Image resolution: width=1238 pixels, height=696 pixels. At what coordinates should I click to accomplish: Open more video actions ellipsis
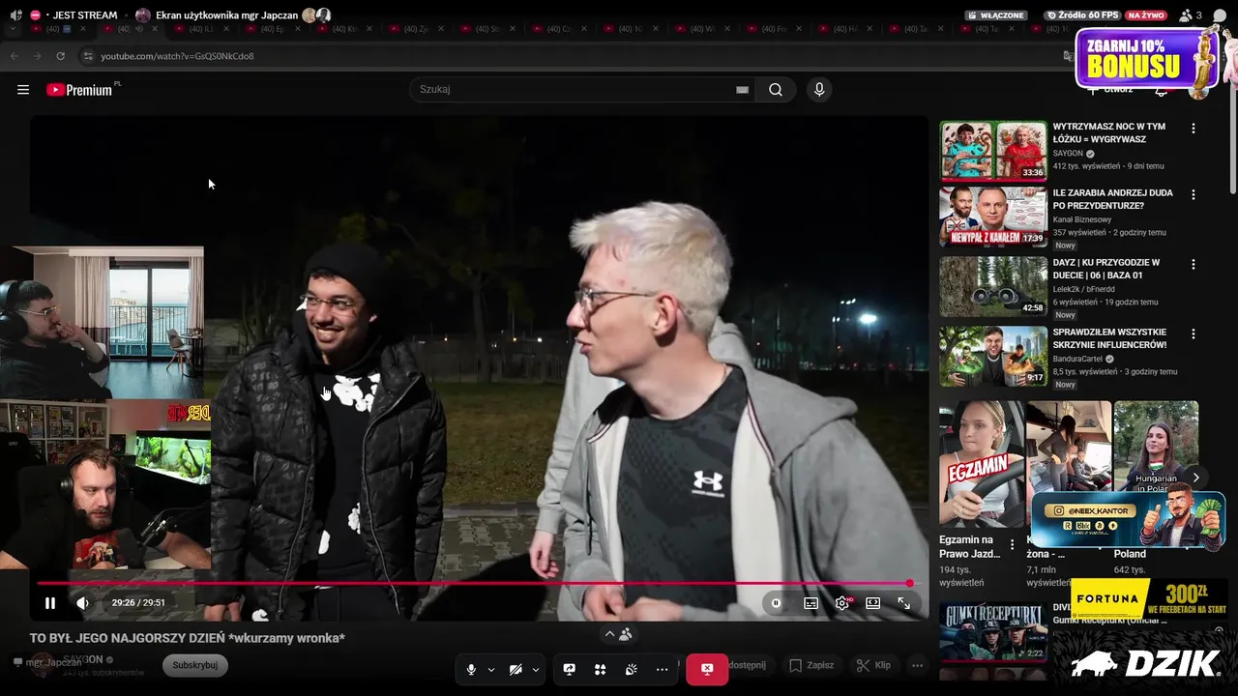(x=917, y=665)
